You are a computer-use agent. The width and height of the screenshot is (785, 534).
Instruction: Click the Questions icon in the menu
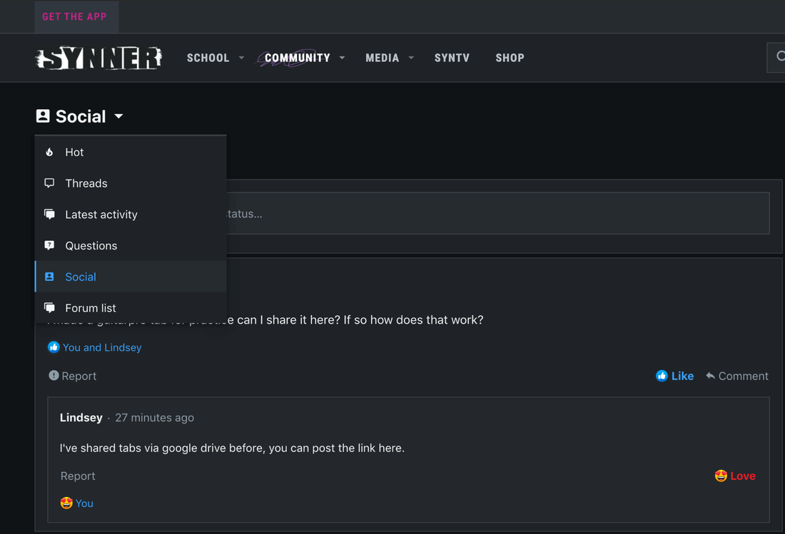tap(49, 245)
